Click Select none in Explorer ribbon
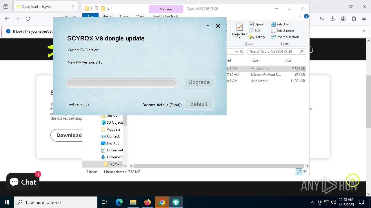Viewport: 371px width, 208px height. pyautogui.click(x=283, y=31)
